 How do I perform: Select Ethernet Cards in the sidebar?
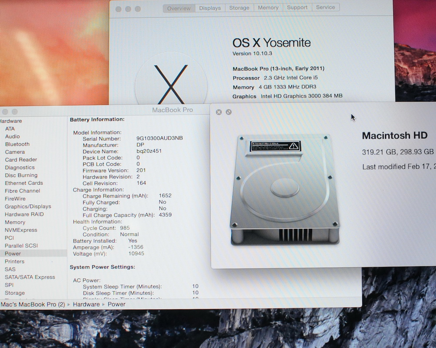tap(24, 183)
